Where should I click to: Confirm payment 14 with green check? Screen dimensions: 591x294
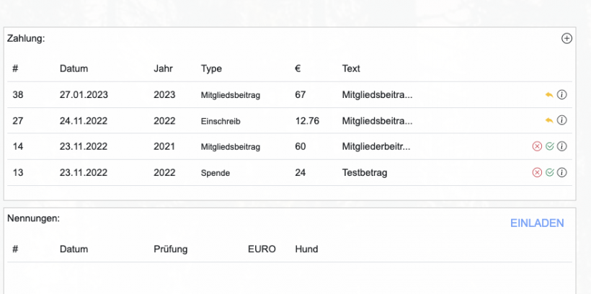click(x=550, y=146)
